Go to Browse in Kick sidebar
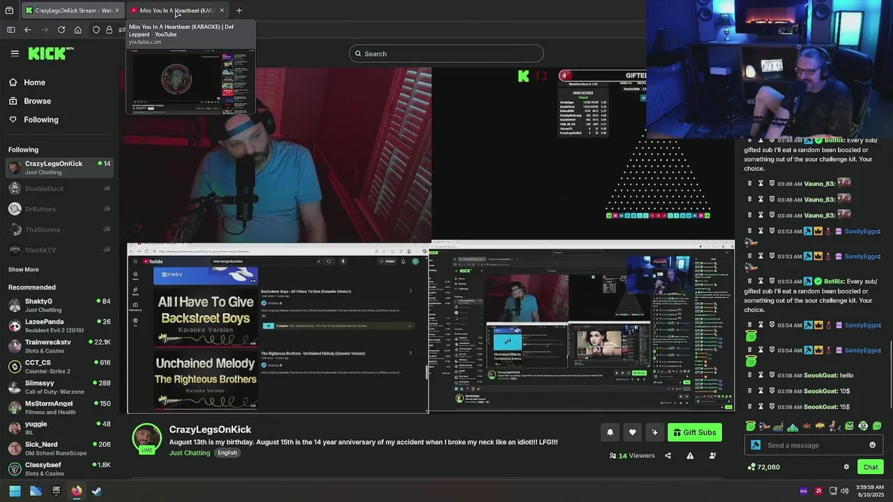The height and width of the screenshot is (502, 893). pyautogui.click(x=37, y=101)
